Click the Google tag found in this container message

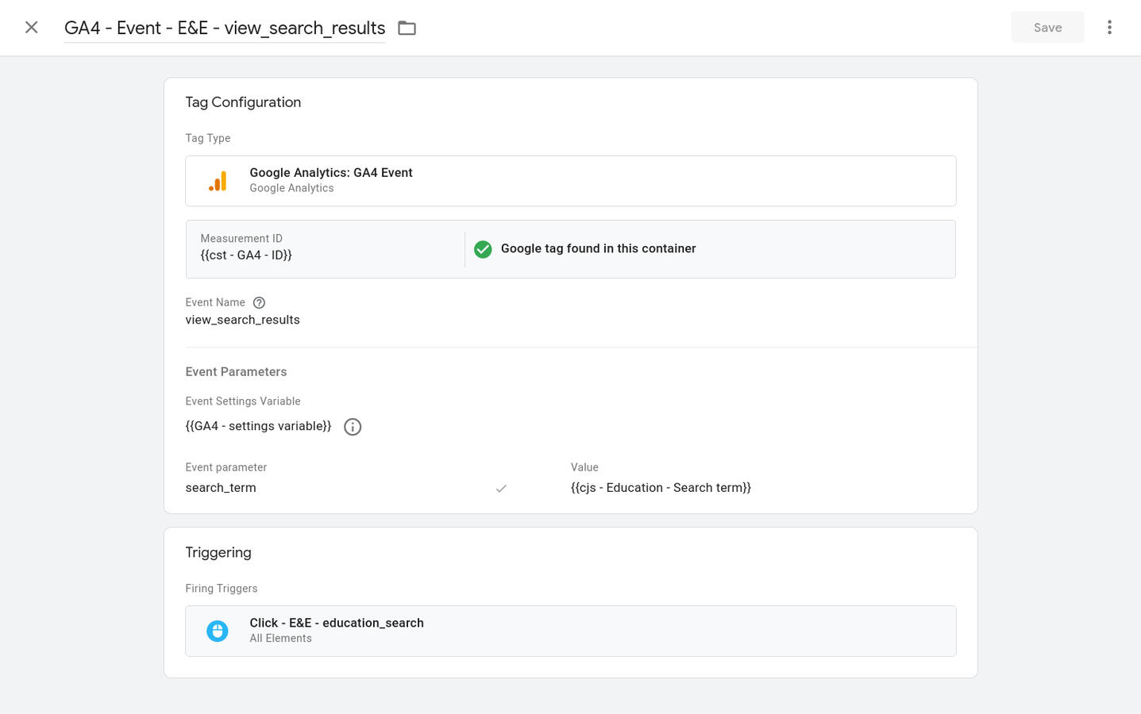coord(598,248)
